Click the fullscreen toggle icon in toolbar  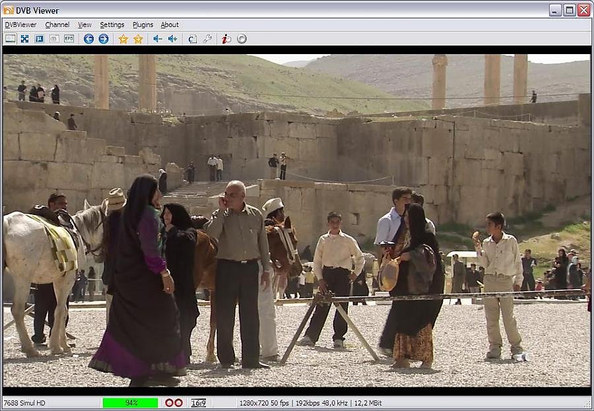pos(24,39)
